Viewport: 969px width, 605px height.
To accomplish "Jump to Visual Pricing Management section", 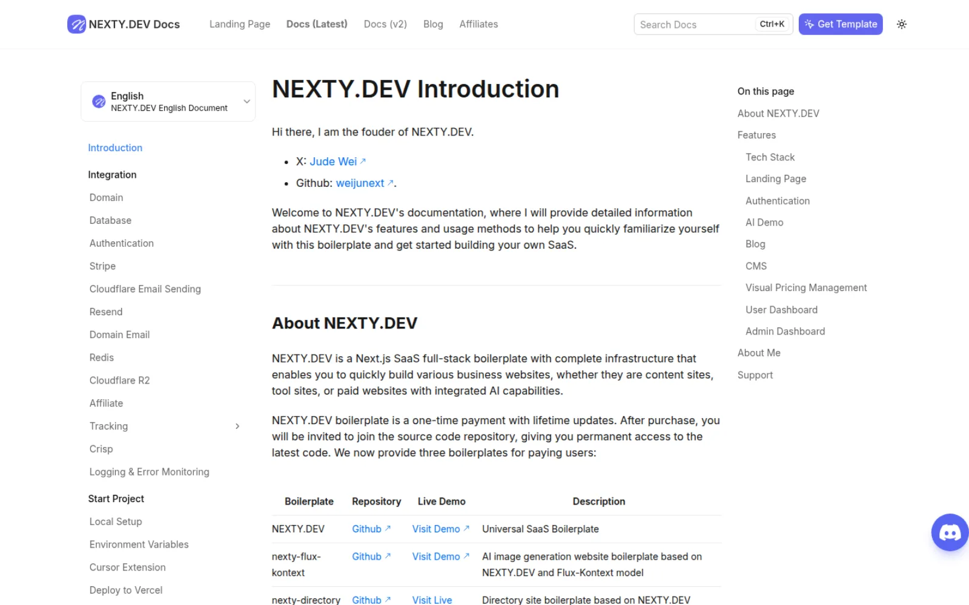I will pyautogui.click(x=806, y=288).
